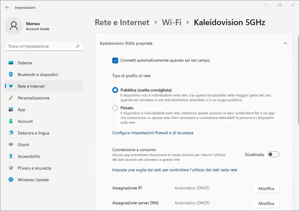
Task: Close the Impostazioni window
Action: (293, 5)
